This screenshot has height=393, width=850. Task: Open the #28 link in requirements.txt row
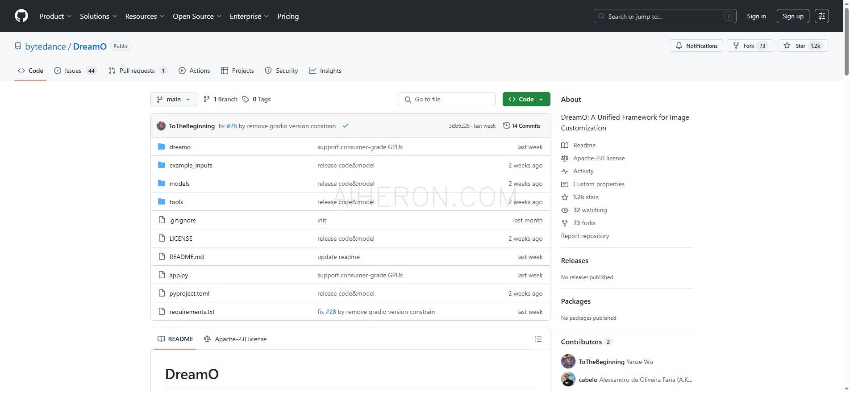click(x=331, y=312)
